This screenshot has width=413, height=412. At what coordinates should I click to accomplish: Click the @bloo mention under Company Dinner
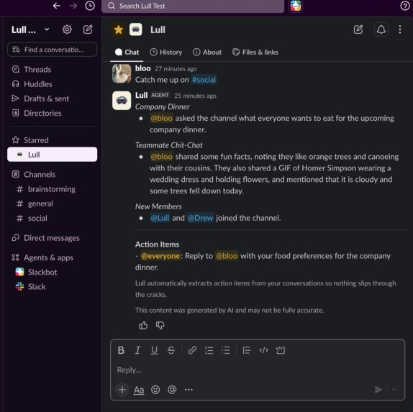click(161, 118)
